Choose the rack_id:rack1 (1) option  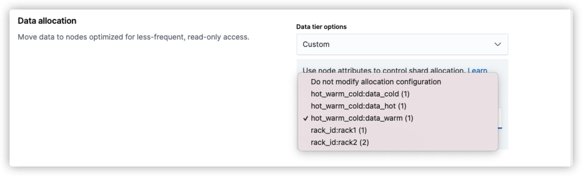tap(339, 130)
